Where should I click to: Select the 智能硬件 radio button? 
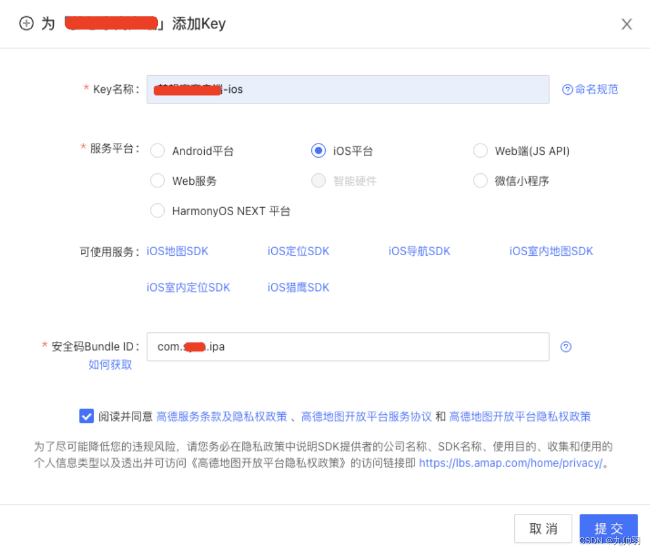pyautogui.click(x=318, y=181)
